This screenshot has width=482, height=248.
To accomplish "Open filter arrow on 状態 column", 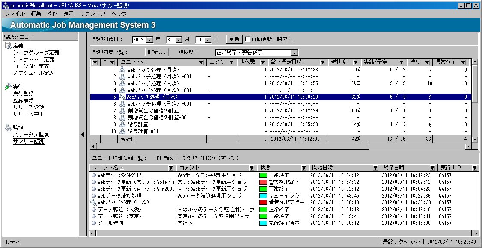I will tap(304, 168).
